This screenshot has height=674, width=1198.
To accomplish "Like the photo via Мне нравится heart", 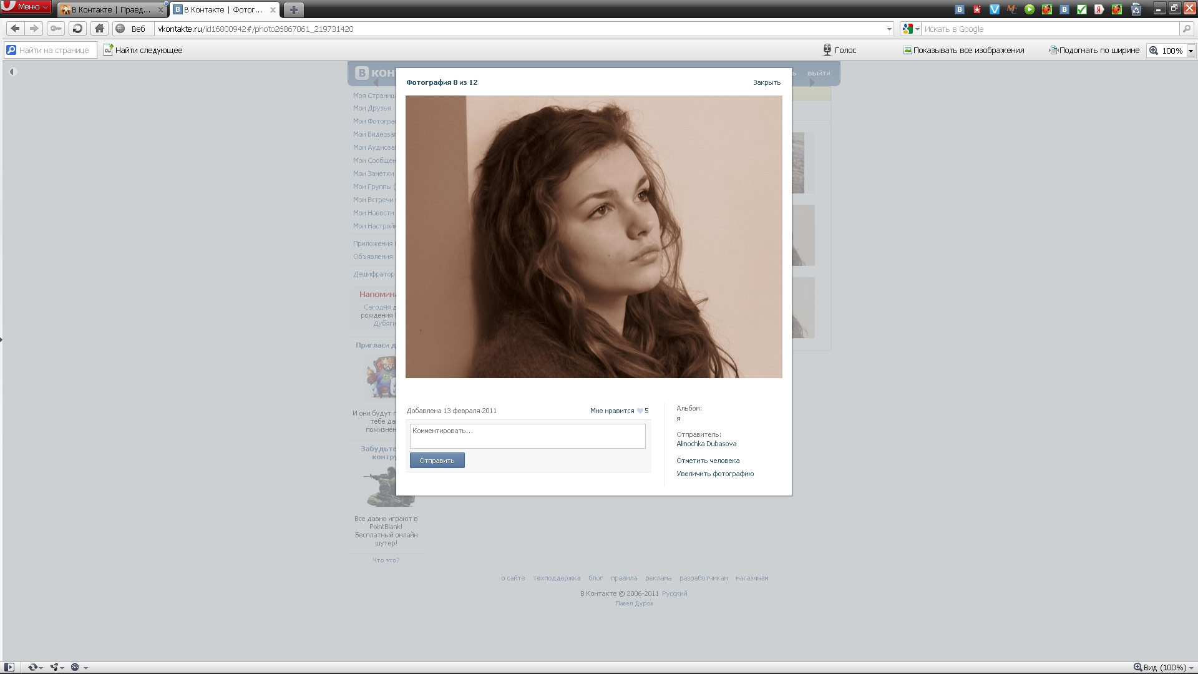I will pyautogui.click(x=619, y=411).
